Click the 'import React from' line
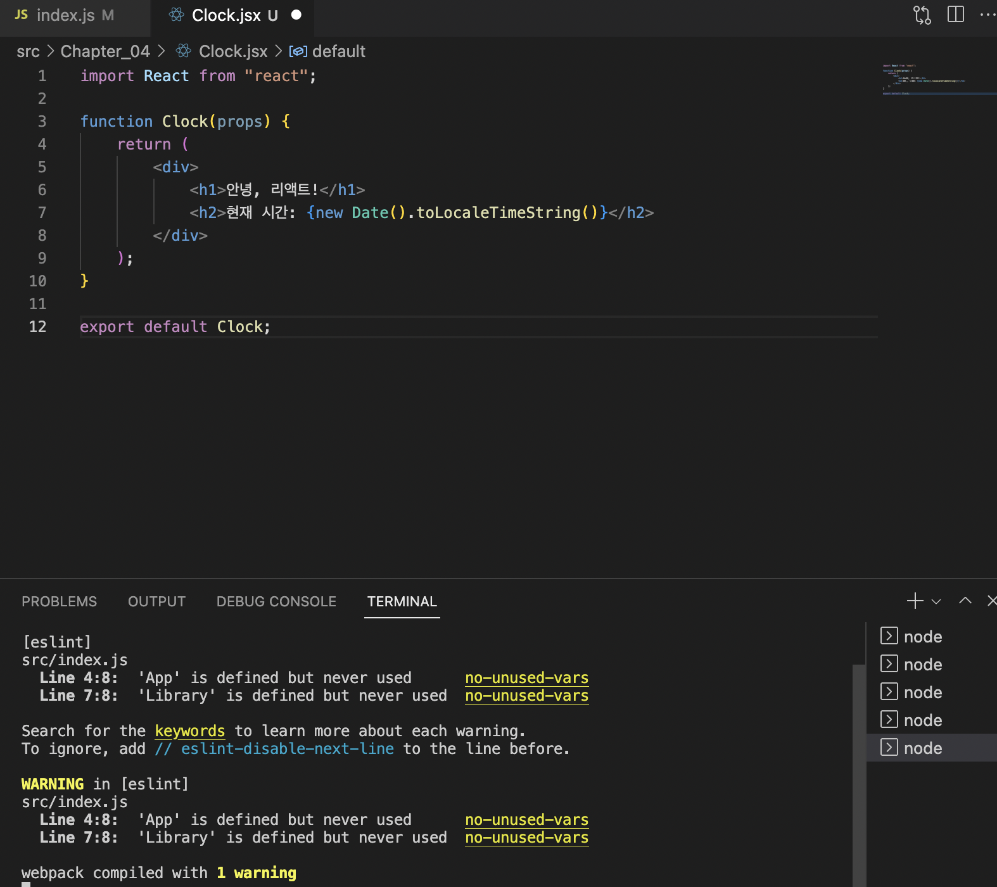 (x=198, y=76)
